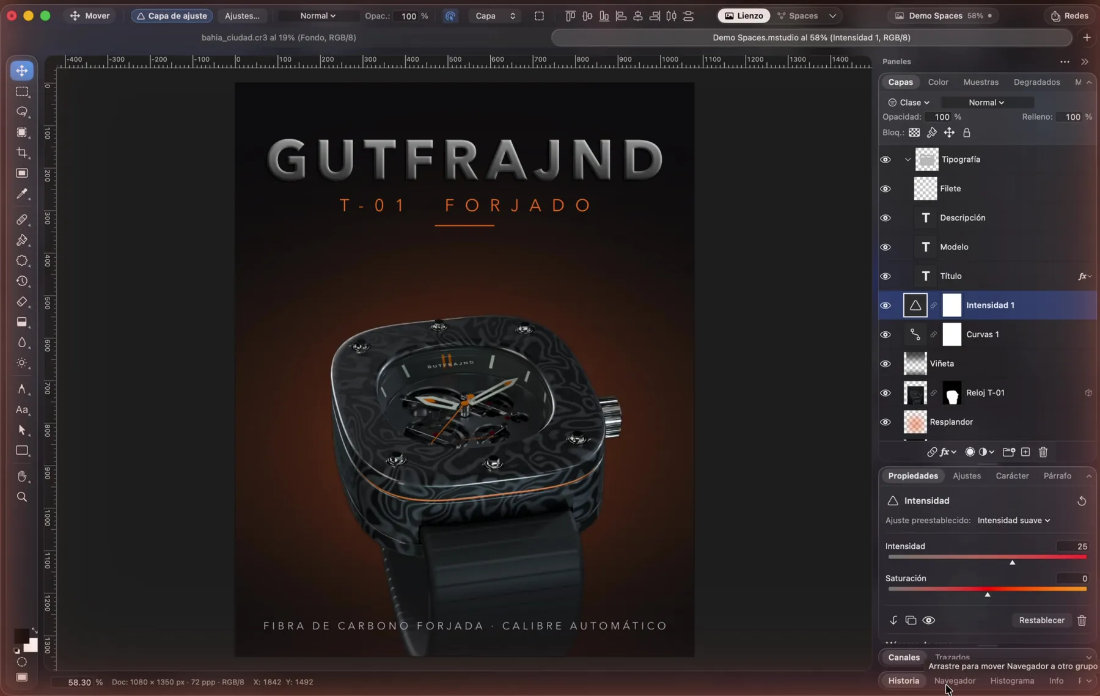
Task: Select the Crop tool
Action: coord(22,153)
